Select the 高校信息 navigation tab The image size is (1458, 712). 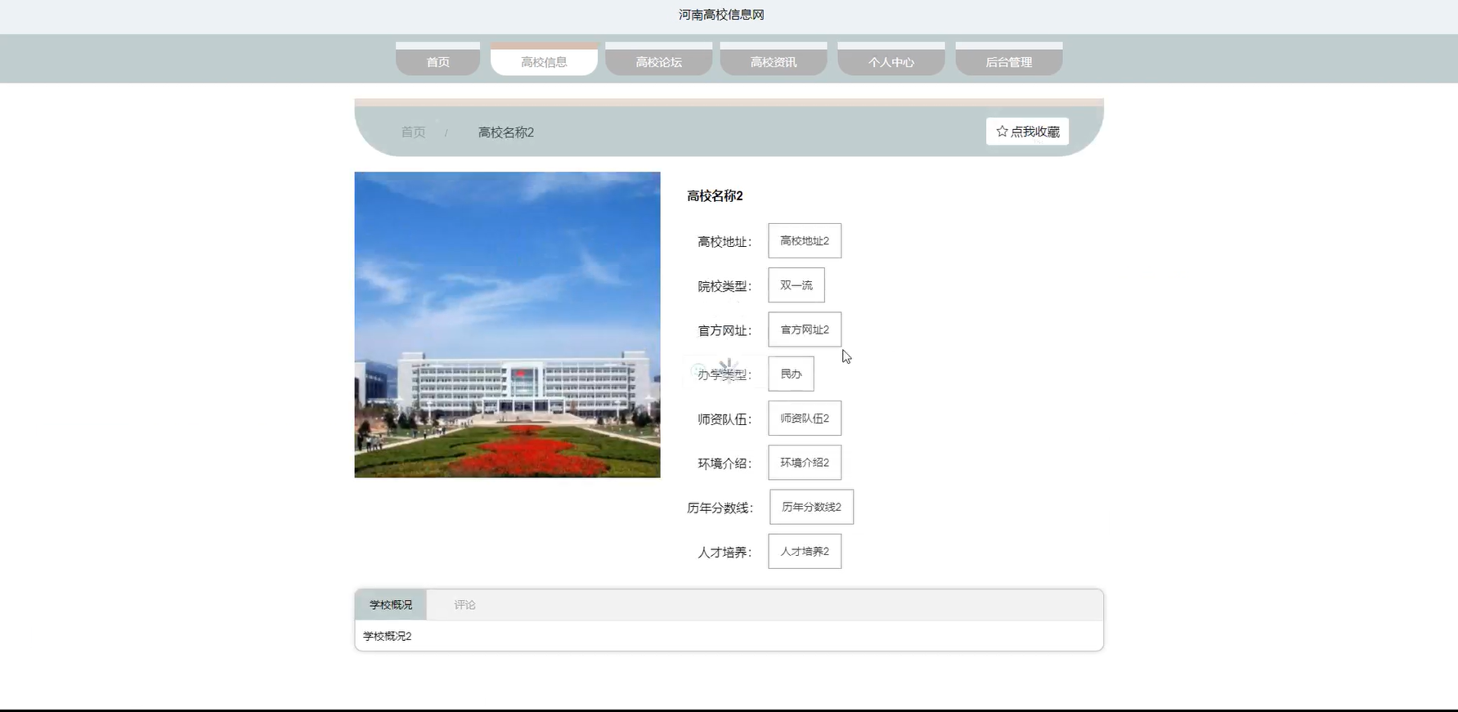[544, 59]
